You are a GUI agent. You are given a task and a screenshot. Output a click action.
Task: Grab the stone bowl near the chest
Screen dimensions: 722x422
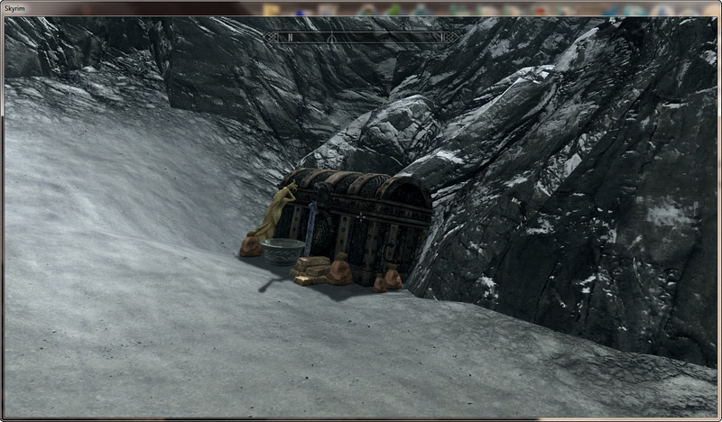point(282,252)
